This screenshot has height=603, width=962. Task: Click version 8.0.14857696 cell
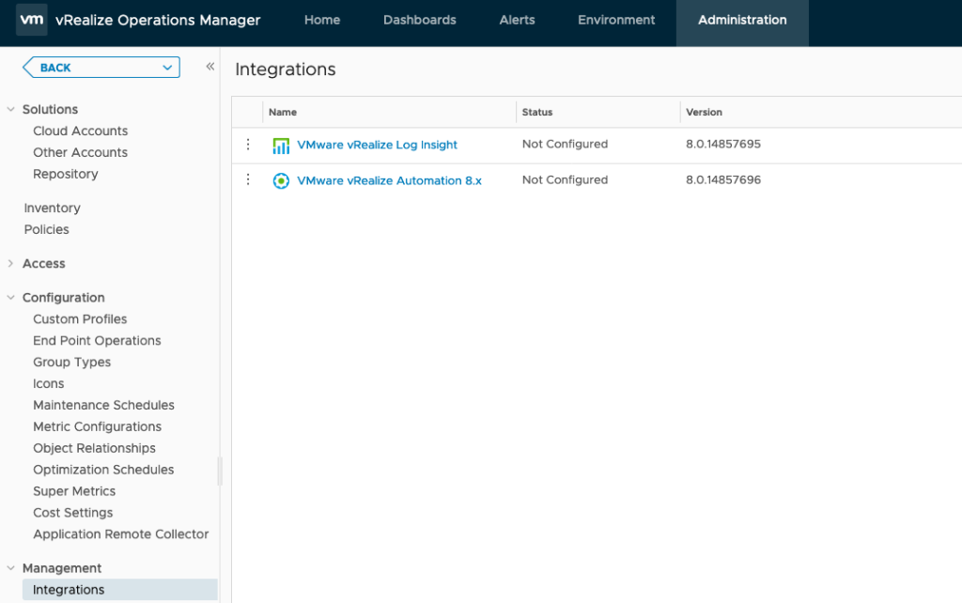pyautogui.click(x=723, y=179)
